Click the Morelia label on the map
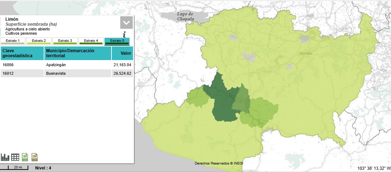The width and height of the screenshot is (391, 172). [x=305, y=54]
